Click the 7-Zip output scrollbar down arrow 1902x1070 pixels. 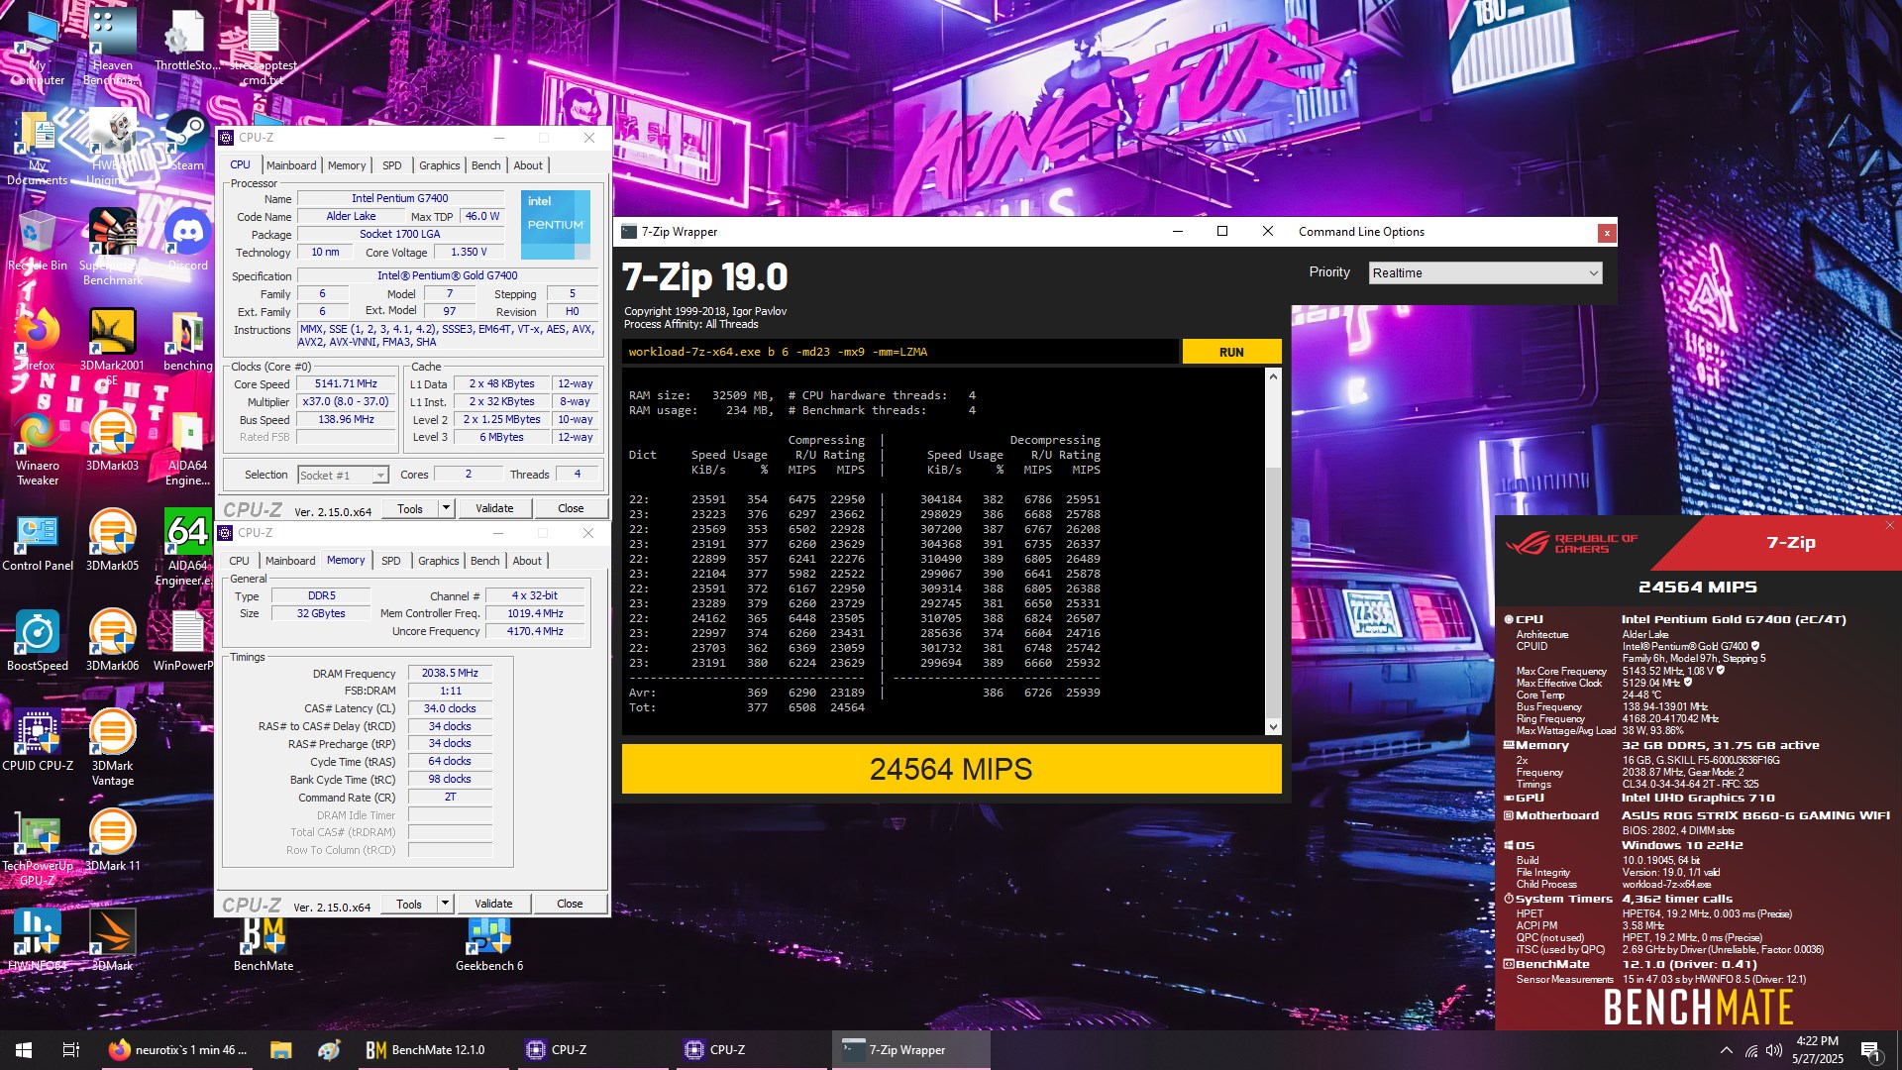tap(1273, 727)
